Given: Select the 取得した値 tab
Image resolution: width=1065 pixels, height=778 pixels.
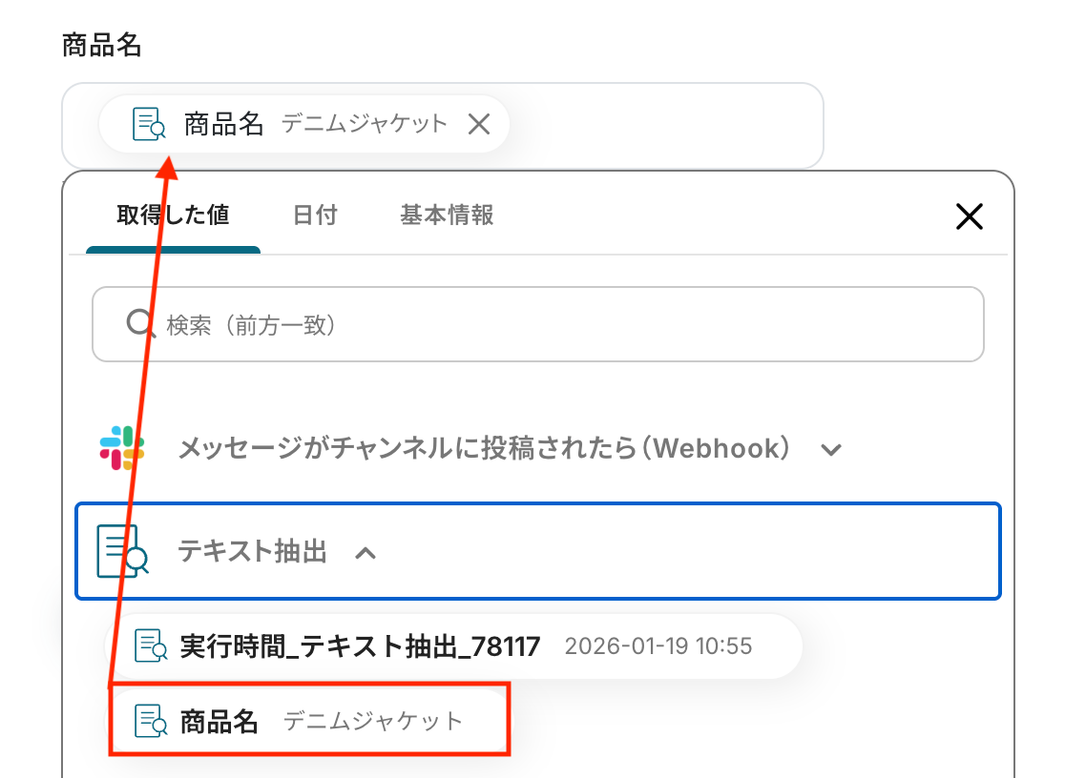Looking at the screenshot, I should pos(173,215).
